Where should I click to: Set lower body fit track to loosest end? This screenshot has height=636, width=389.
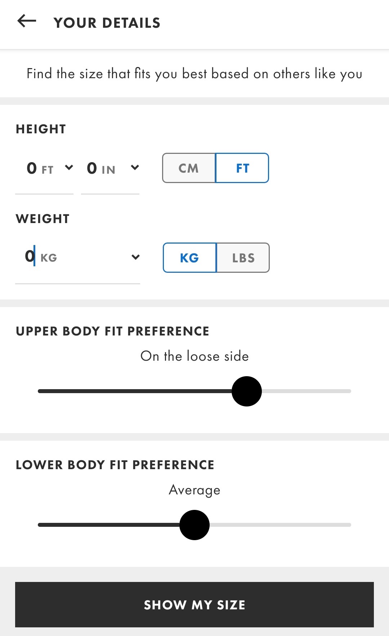[x=349, y=525]
